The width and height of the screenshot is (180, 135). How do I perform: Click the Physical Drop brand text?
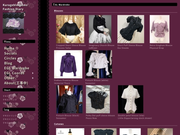157,48
